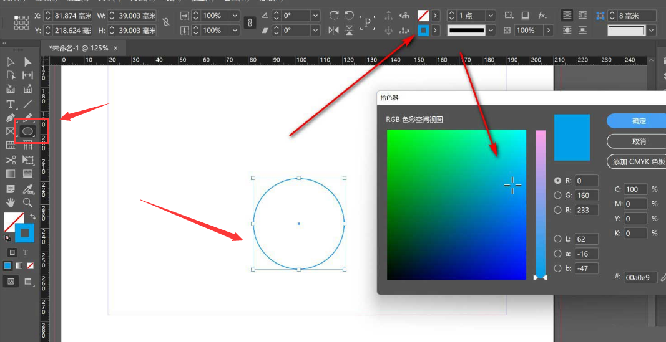Switch to the 未命名-1 document tab

tap(79, 48)
